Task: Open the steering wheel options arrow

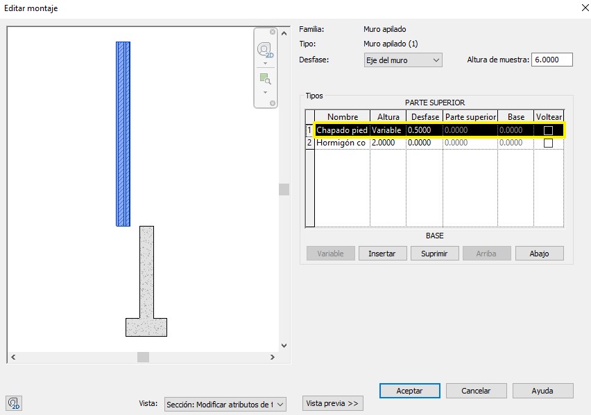Action: point(265,63)
